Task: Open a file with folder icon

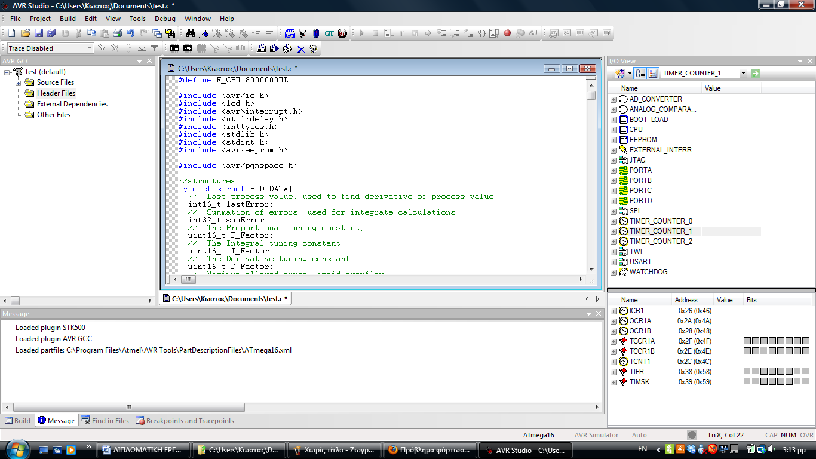Action: click(x=26, y=33)
